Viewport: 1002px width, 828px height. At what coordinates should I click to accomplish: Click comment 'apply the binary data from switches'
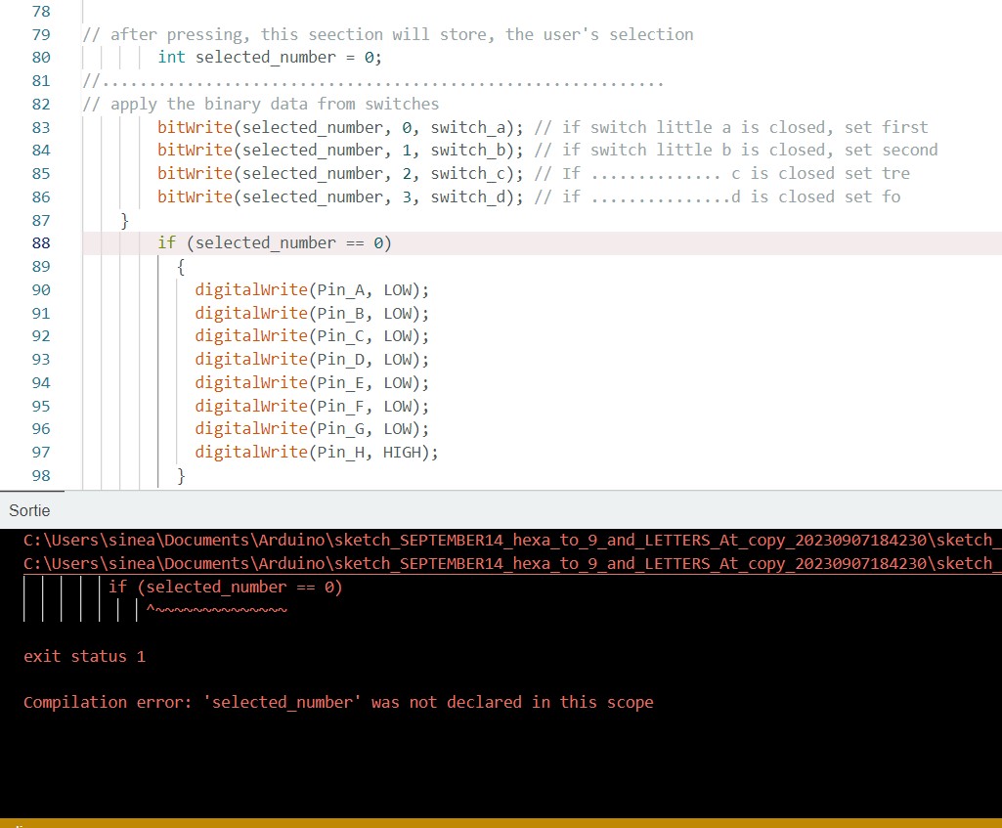(x=261, y=105)
